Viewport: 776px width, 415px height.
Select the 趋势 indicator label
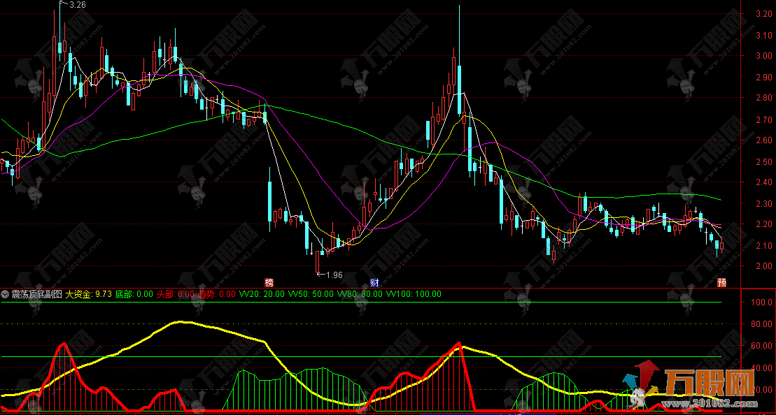click(216, 294)
